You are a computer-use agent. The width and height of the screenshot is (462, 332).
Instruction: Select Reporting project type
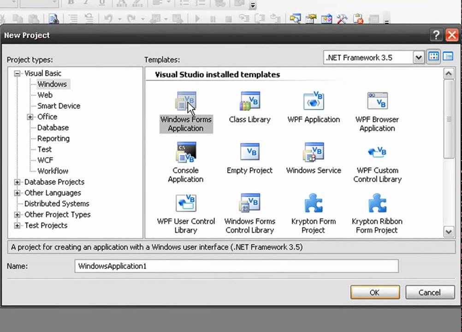[x=53, y=139]
